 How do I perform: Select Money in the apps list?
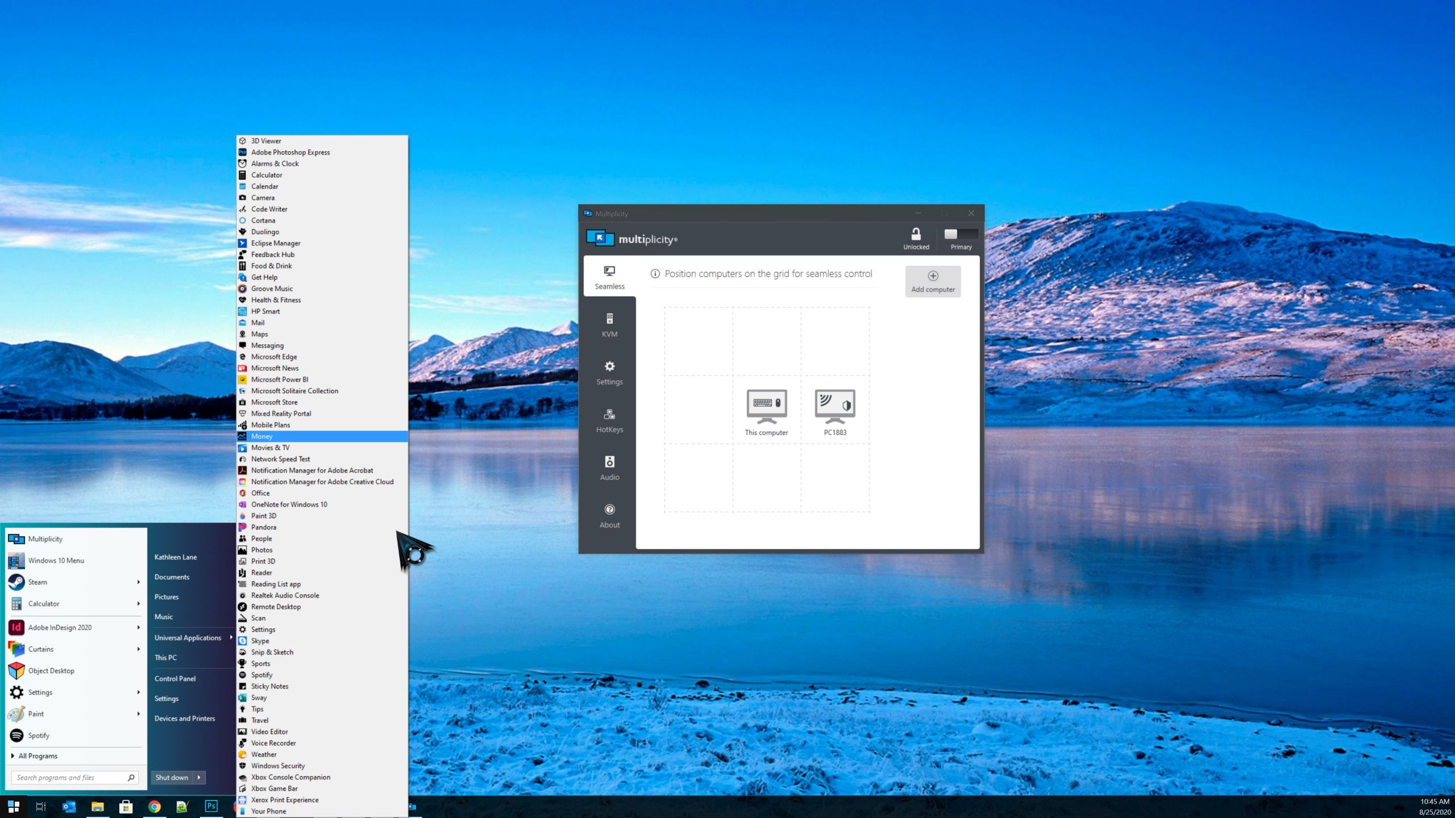coord(262,436)
